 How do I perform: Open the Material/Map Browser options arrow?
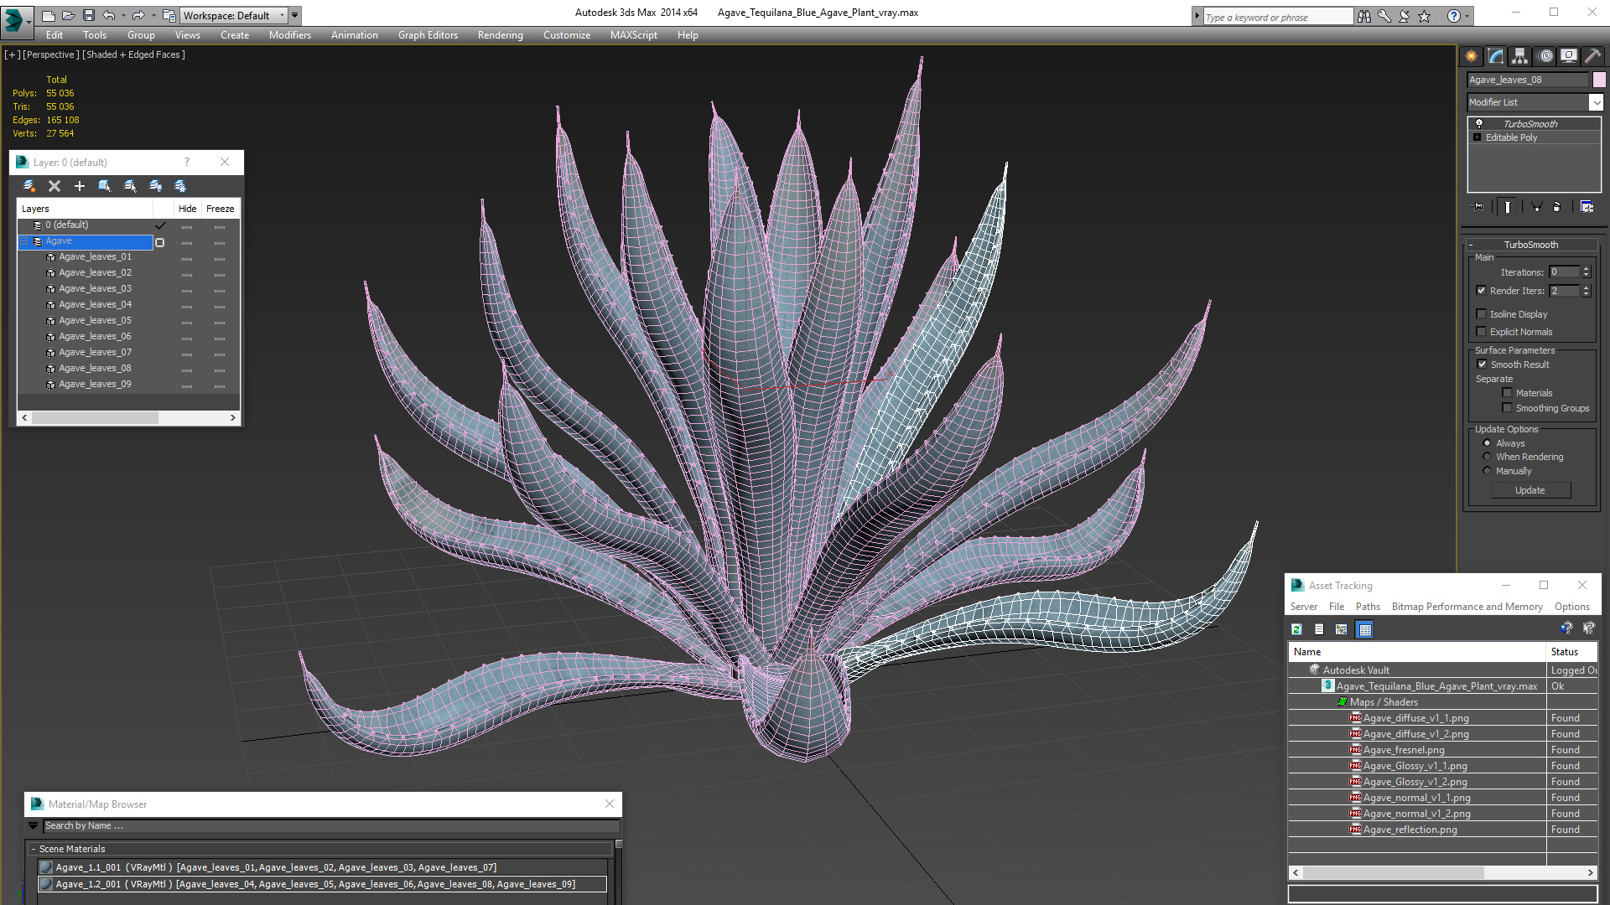coord(34,826)
